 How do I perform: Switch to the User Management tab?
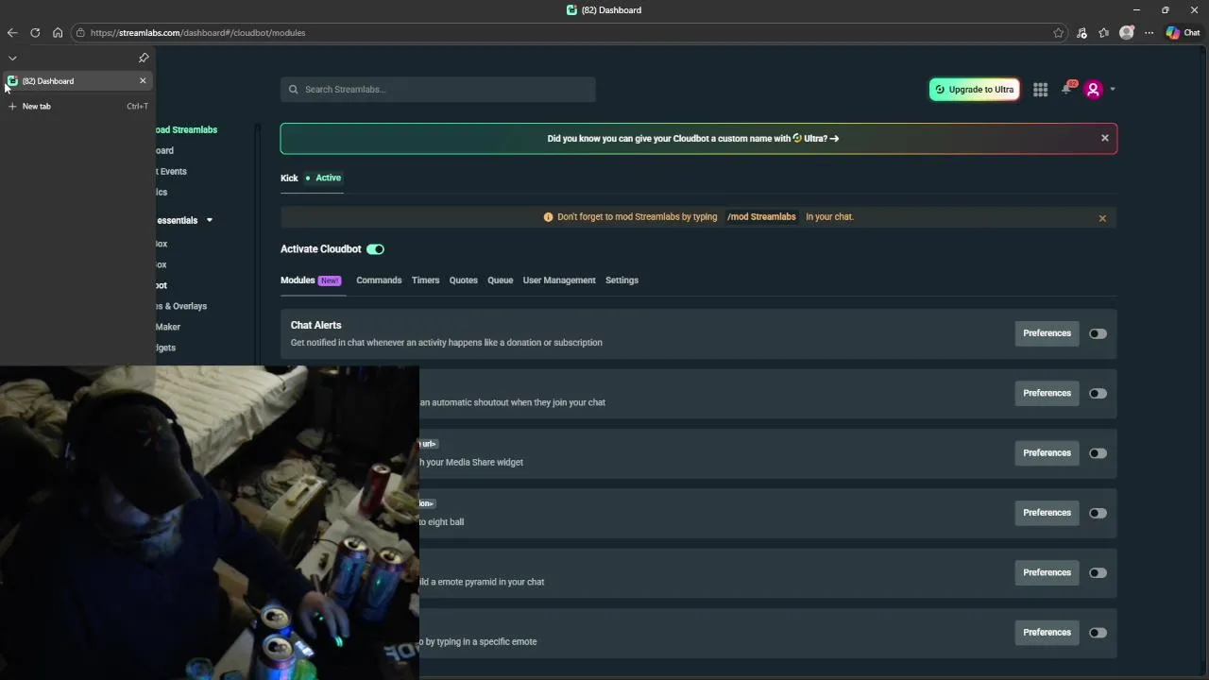pos(559,280)
